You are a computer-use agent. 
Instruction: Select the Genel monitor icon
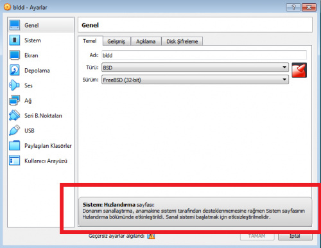[x=15, y=25]
